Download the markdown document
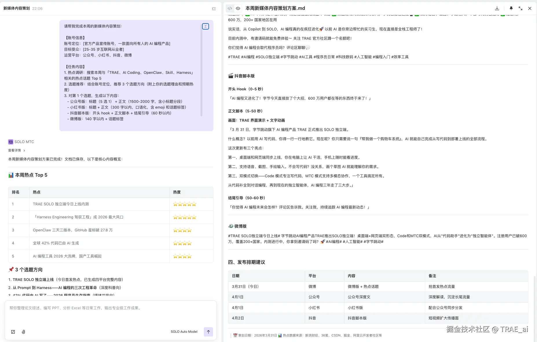Screen dimensions: 537x342 pos(497,8)
